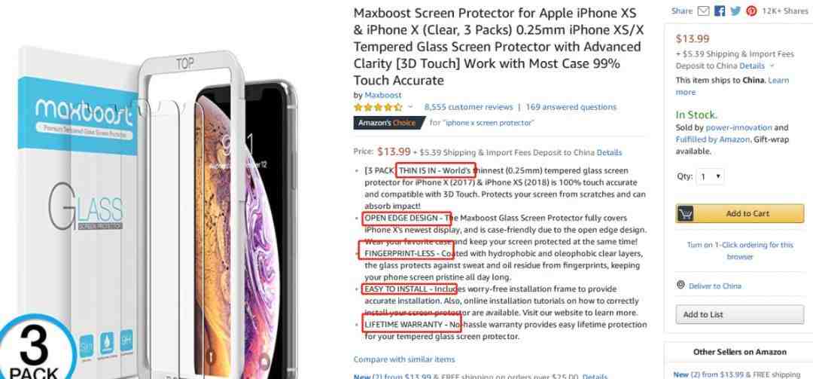The height and width of the screenshot is (379, 813).
Task: Expand shipping Details chevron in buy box
Action: [x=772, y=66]
